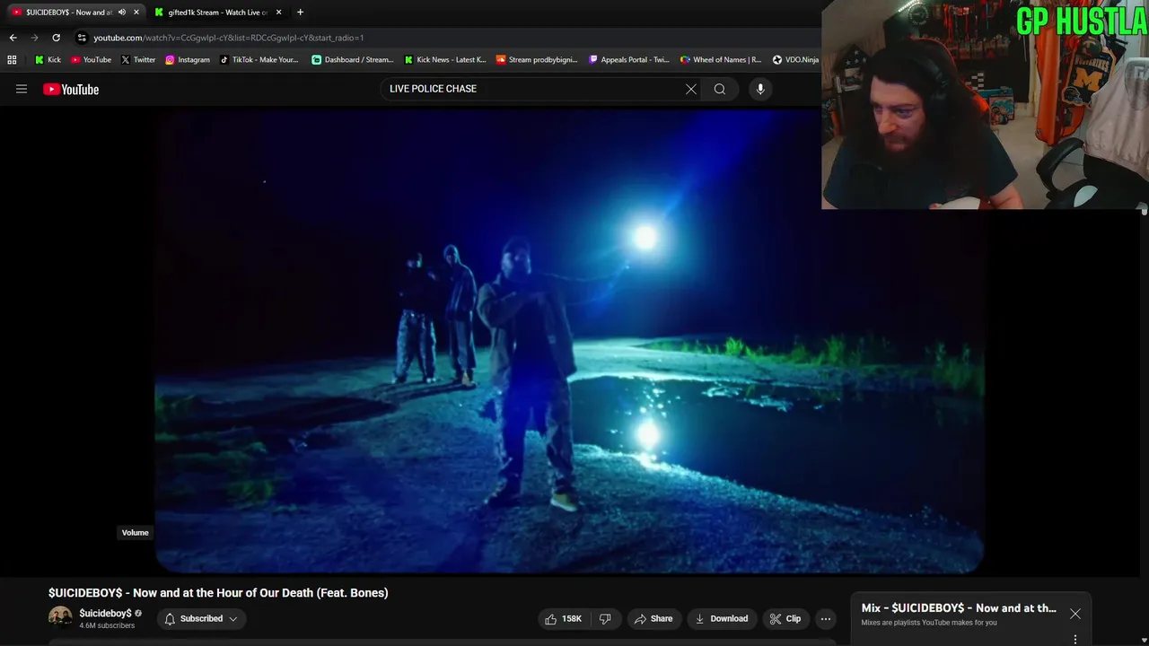The width and height of the screenshot is (1149, 646).
Task: Open more actions three-dot menu
Action: [x=826, y=618]
